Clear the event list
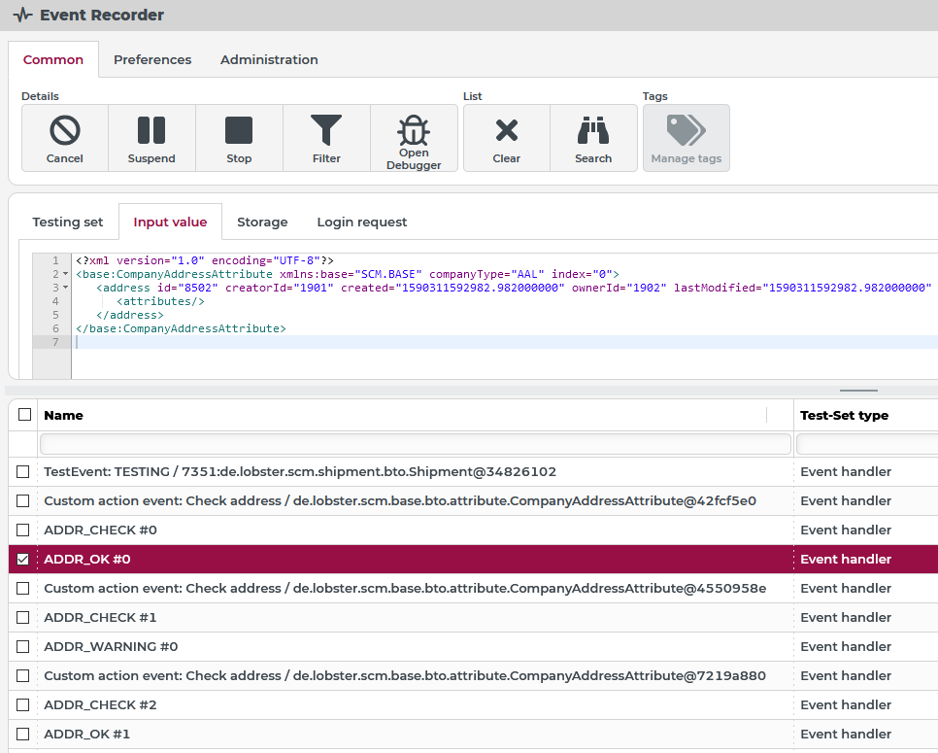Viewport: 938px width, 753px height. click(x=506, y=138)
